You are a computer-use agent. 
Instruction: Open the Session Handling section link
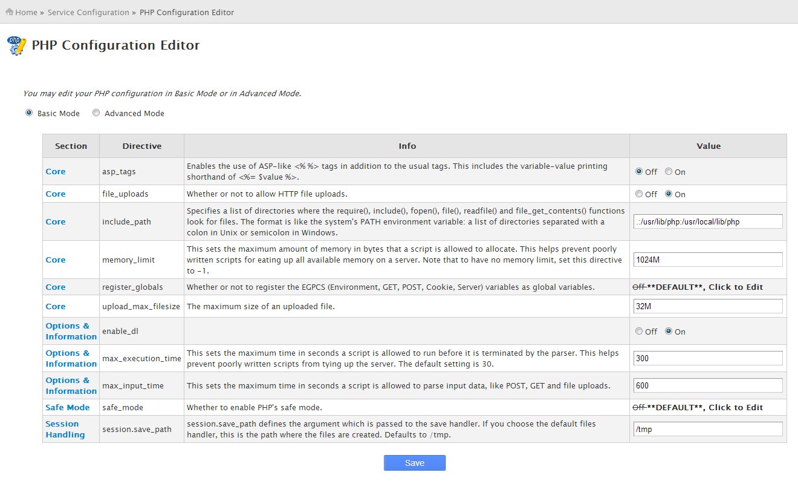click(x=65, y=429)
